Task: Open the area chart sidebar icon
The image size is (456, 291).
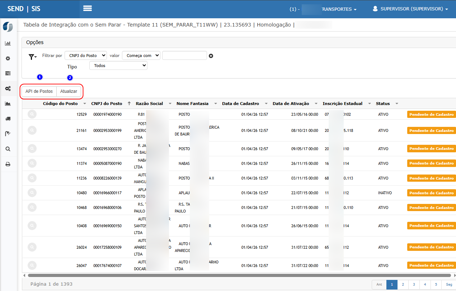Action: tap(8, 104)
